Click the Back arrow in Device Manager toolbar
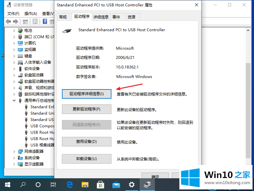This screenshot has height=191, width=254. pos(8,21)
